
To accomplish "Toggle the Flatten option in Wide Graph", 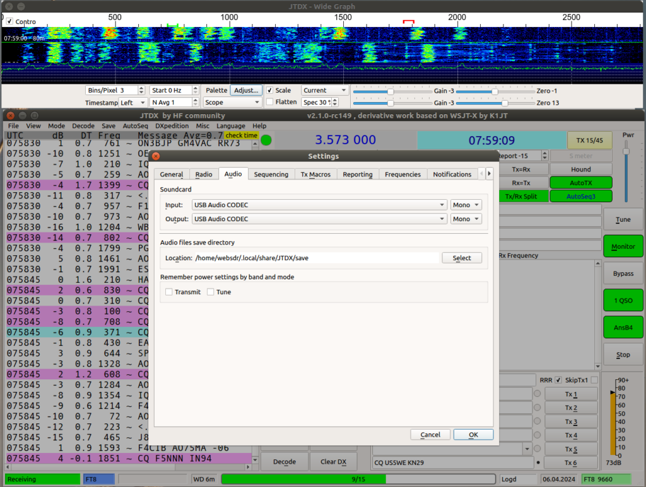I will [x=269, y=101].
